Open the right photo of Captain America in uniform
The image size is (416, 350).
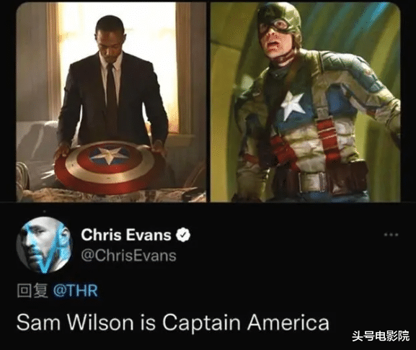point(305,102)
